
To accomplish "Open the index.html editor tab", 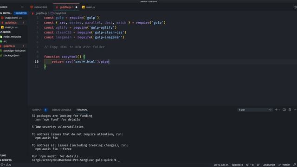I will coord(39,7).
